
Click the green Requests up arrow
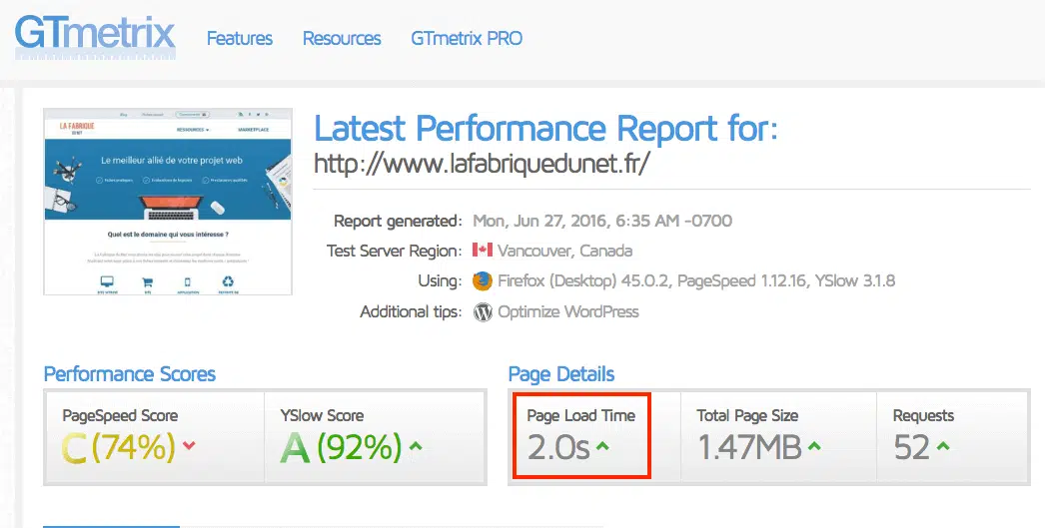(944, 446)
